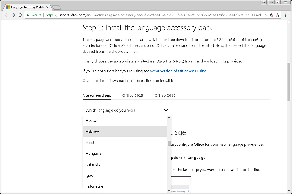This screenshot has width=292, height=194.
Task: Click the Secure padlock indicator
Action: 28,15
